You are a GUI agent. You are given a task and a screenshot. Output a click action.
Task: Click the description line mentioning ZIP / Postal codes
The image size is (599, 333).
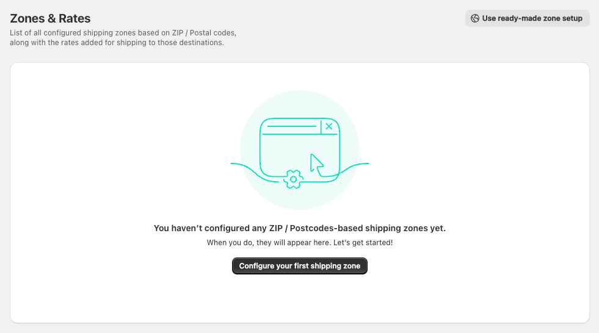point(123,33)
